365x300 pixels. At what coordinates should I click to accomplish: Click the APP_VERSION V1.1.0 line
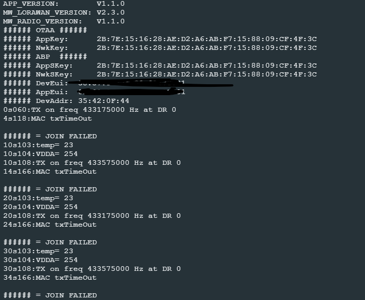pyautogui.click(x=63, y=4)
